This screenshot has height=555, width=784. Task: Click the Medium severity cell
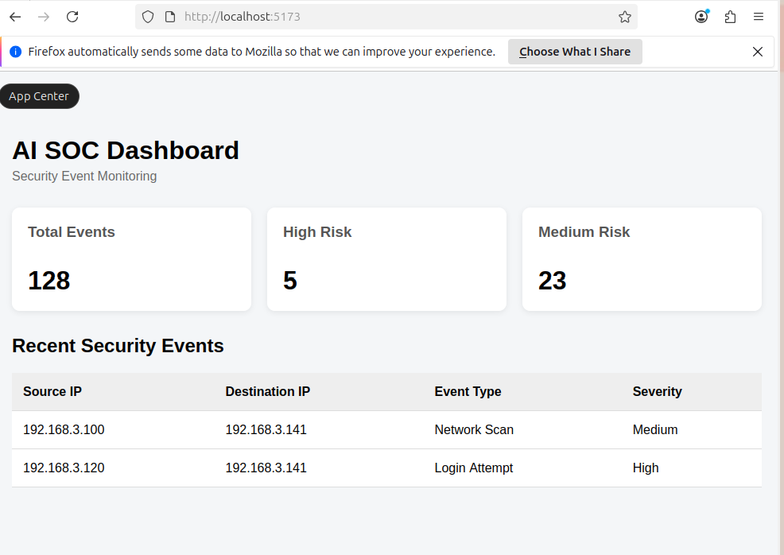tap(655, 429)
